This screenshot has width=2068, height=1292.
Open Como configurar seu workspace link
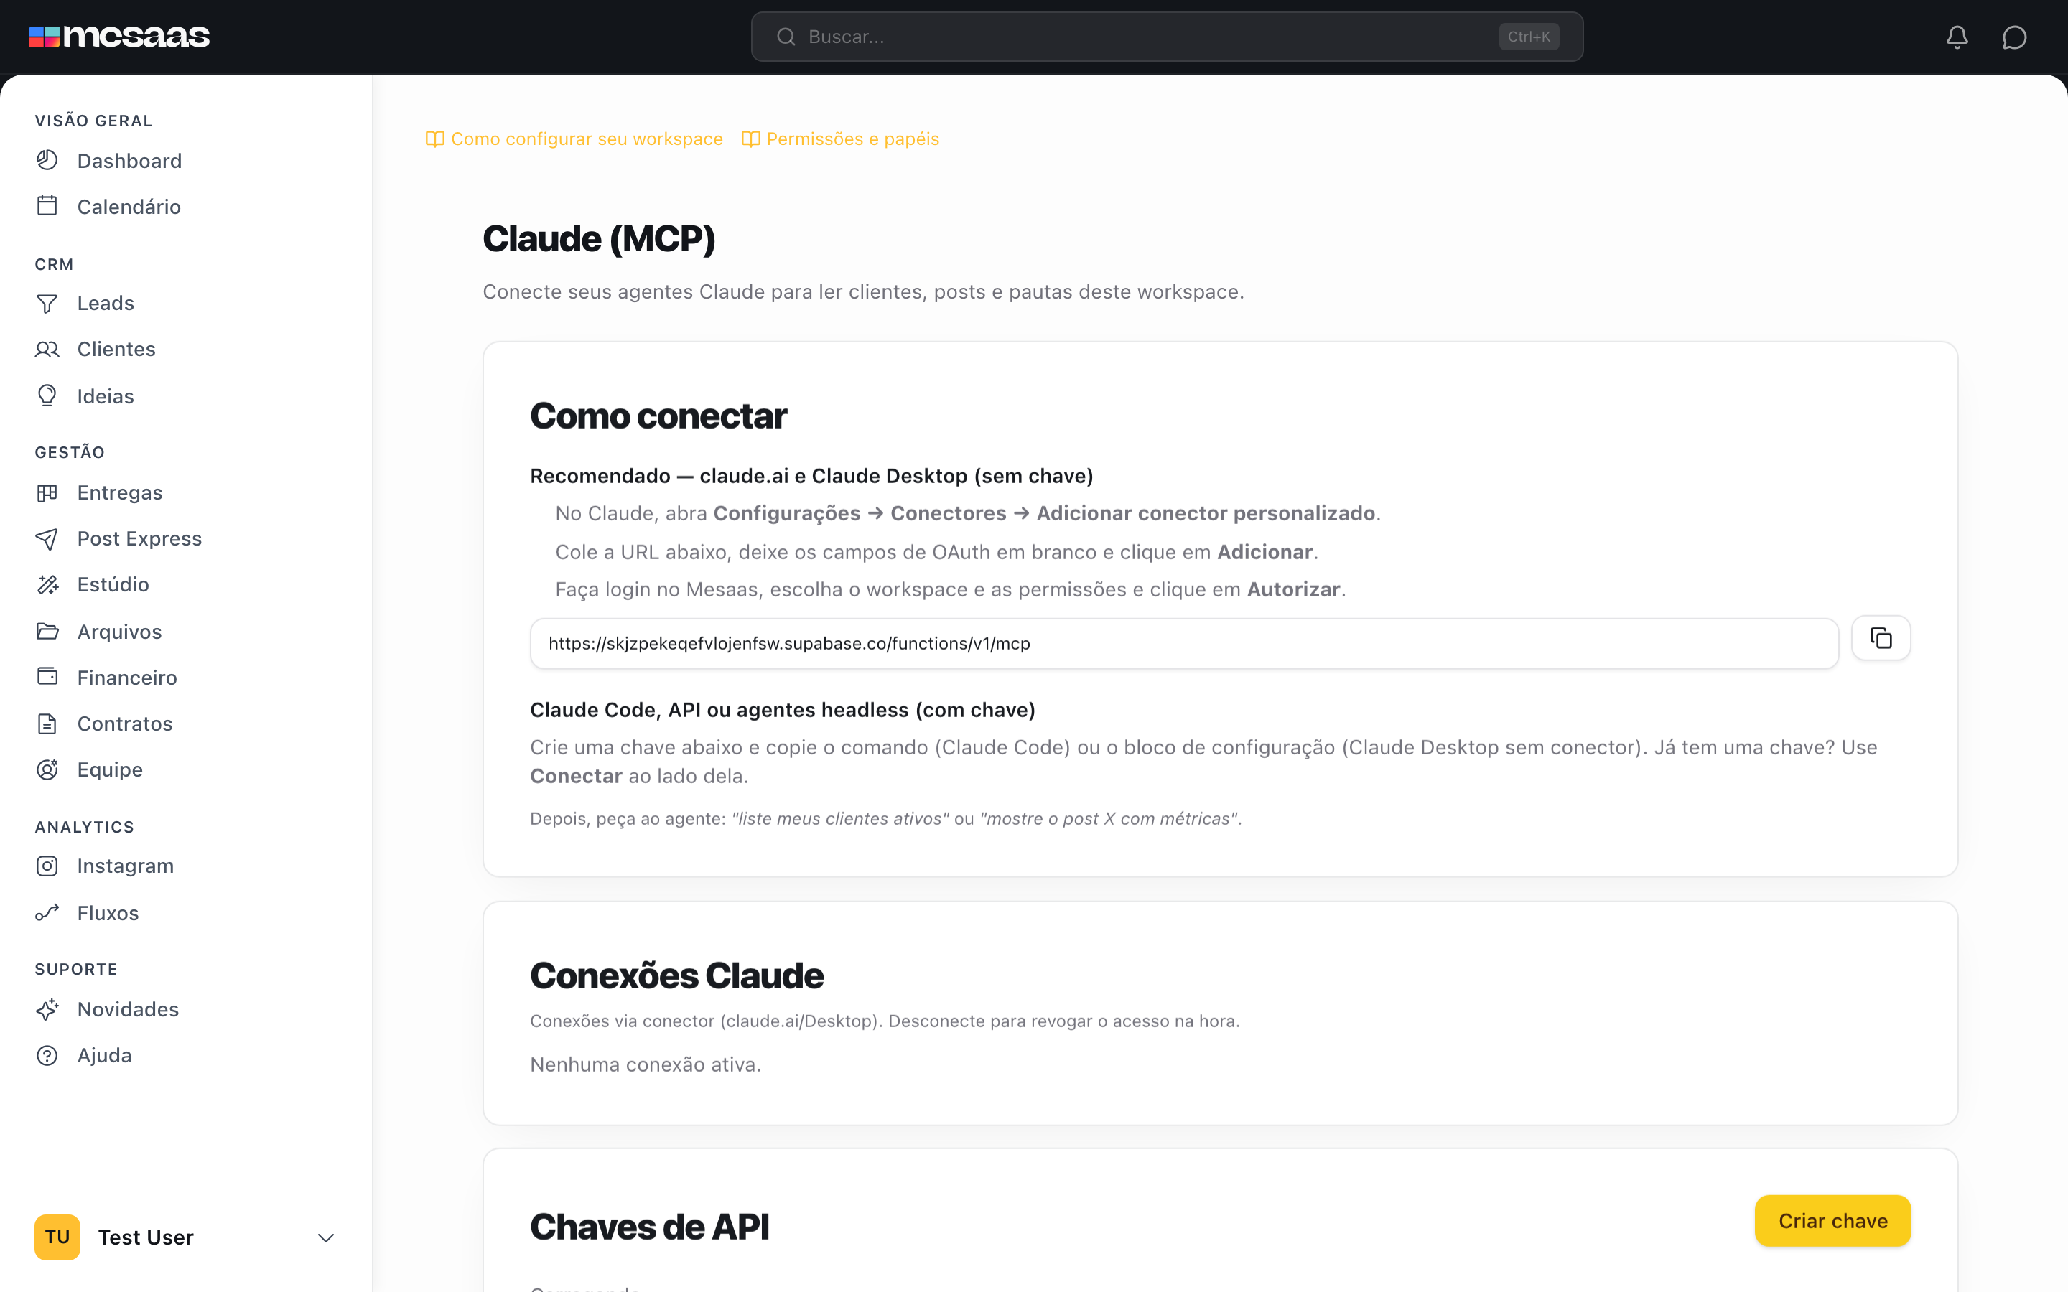tap(586, 139)
